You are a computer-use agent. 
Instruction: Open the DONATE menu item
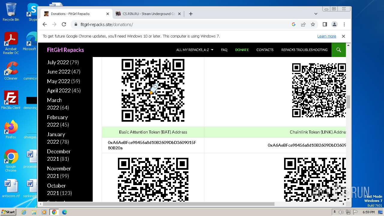point(242,50)
